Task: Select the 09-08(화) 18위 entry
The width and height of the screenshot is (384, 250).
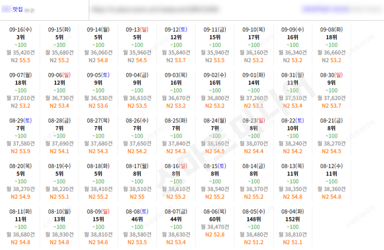Action: [331, 44]
